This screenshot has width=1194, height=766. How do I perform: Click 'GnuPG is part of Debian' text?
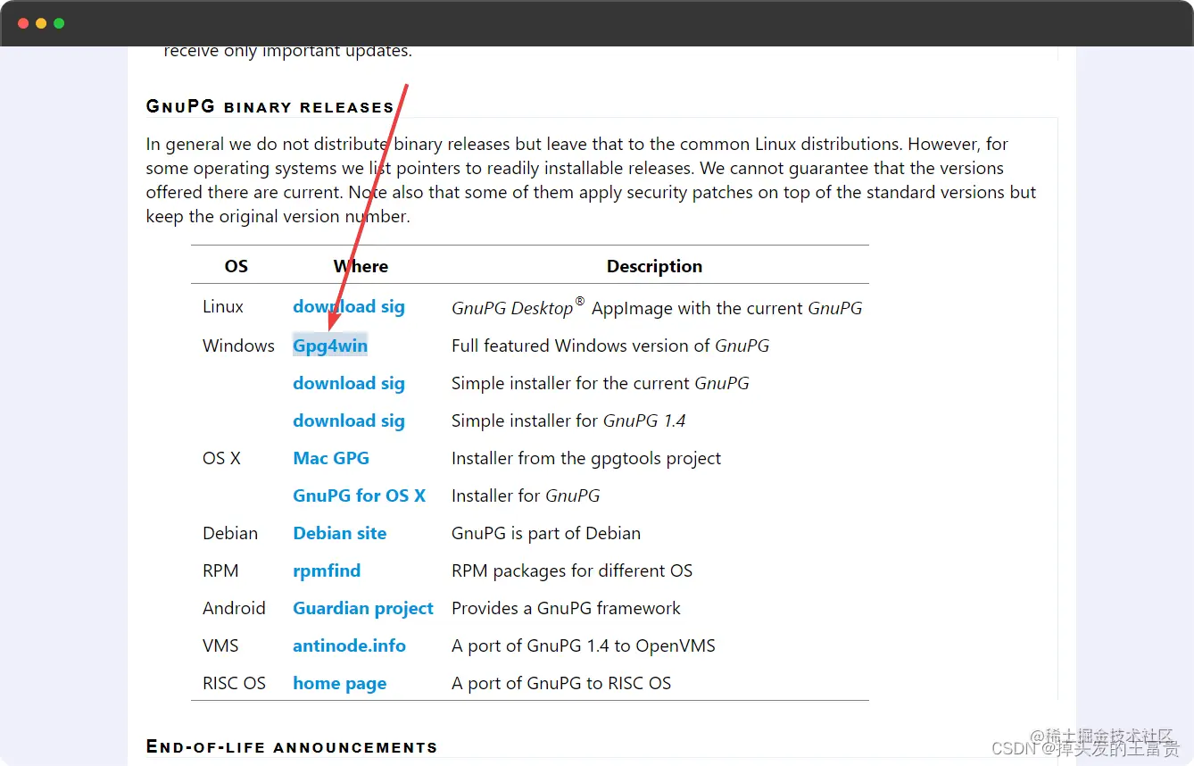coord(546,533)
